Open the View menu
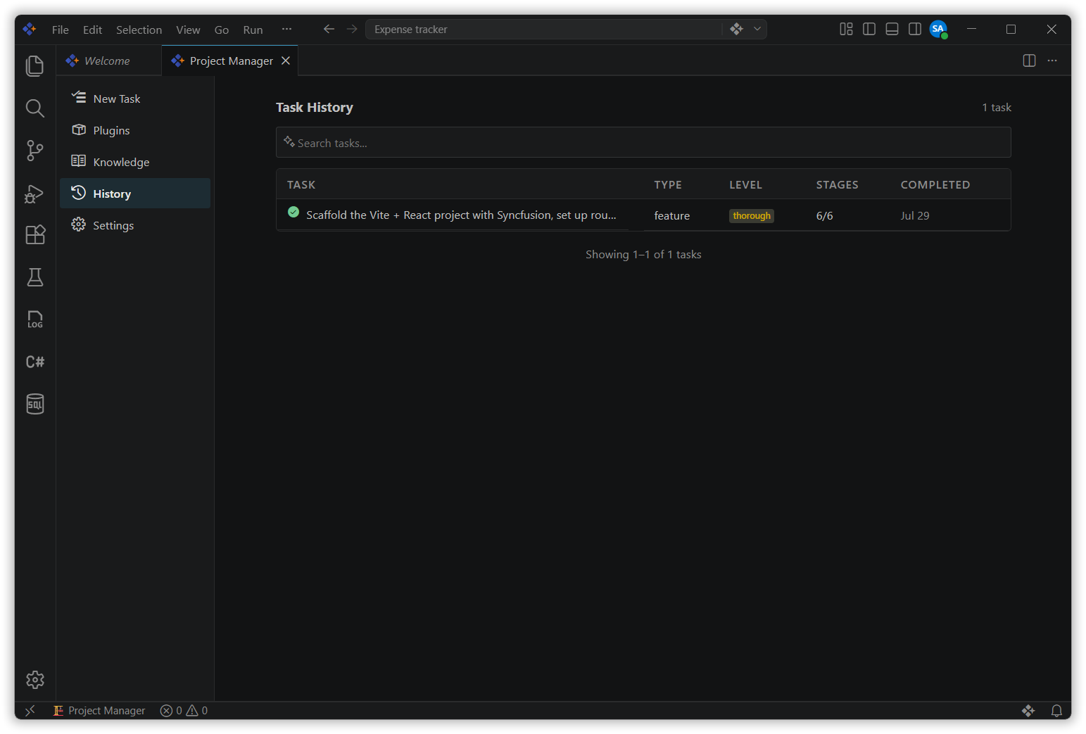 [x=188, y=30]
